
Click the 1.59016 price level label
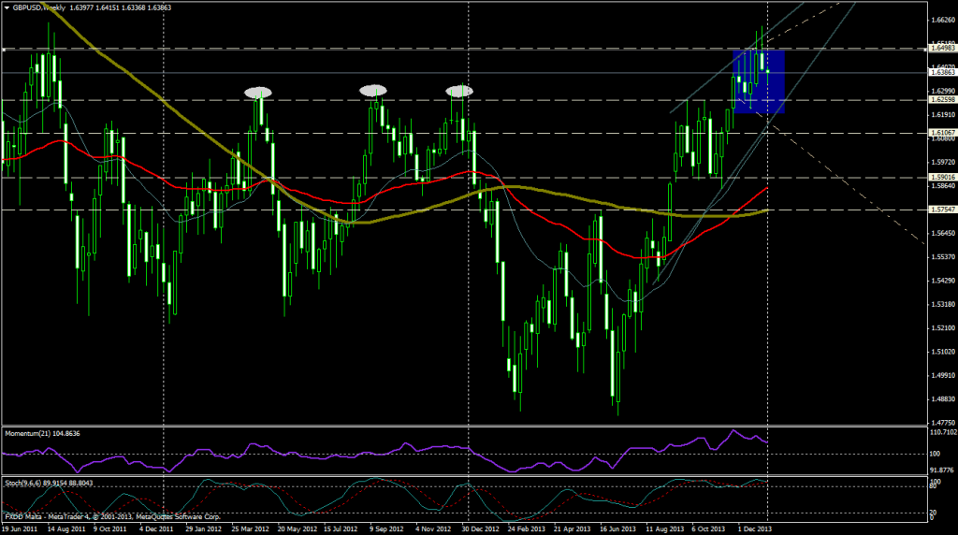point(940,177)
